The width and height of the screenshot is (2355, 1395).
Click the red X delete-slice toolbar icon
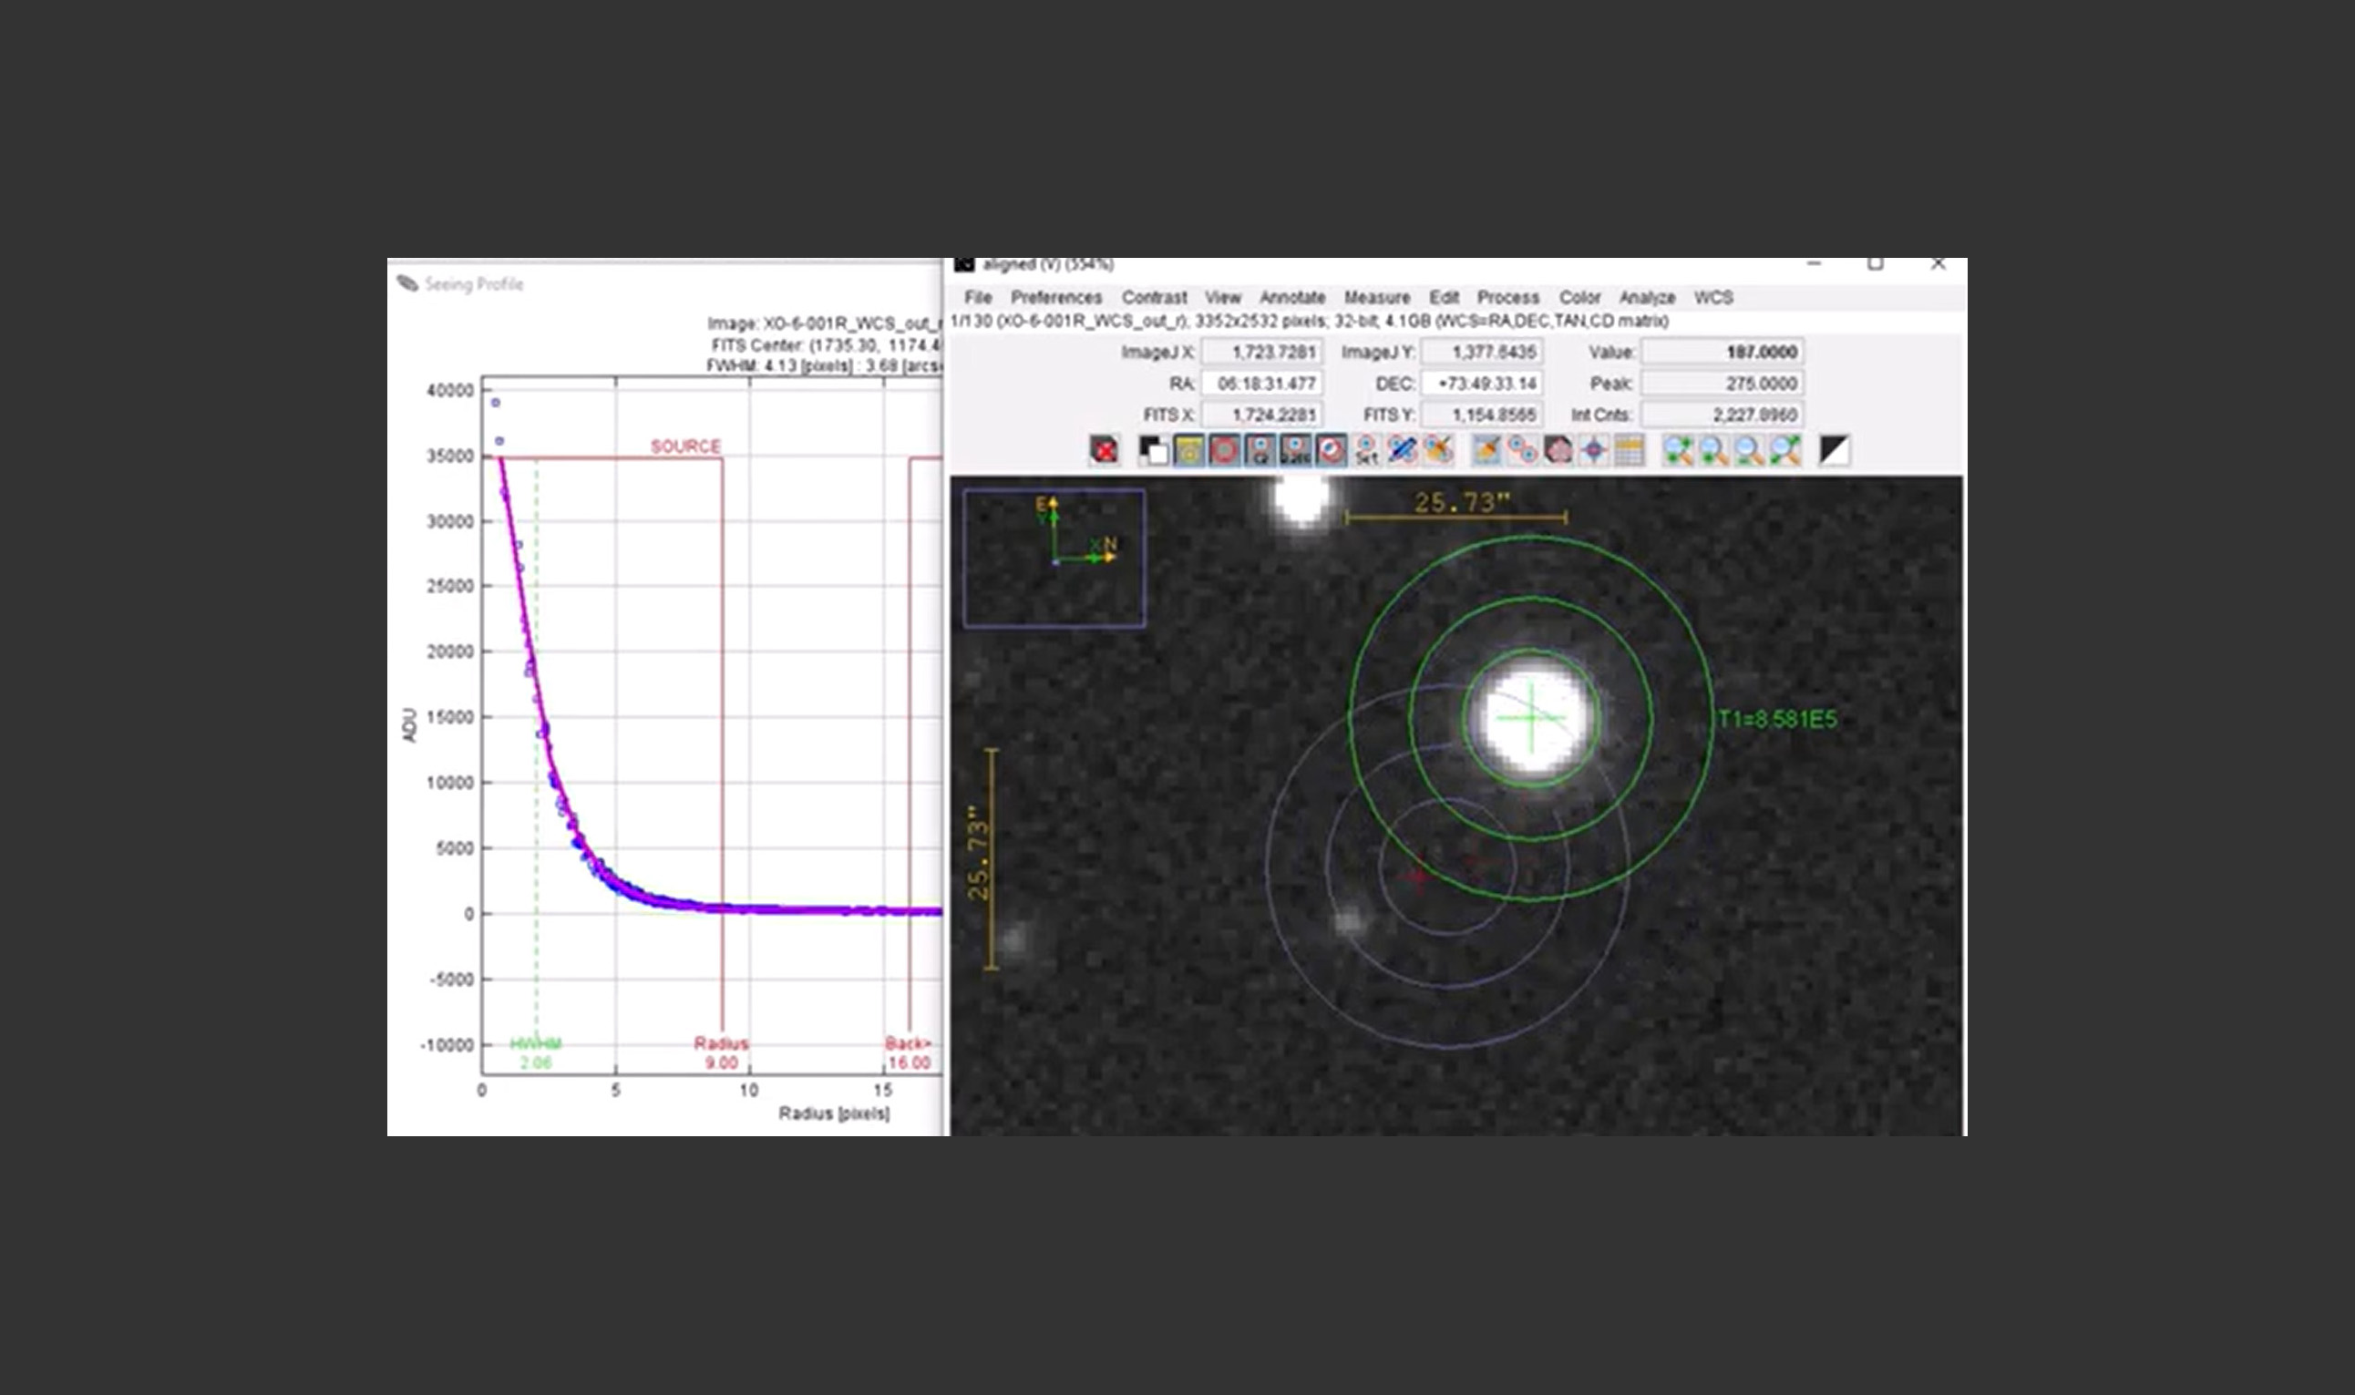[1105, 450]
